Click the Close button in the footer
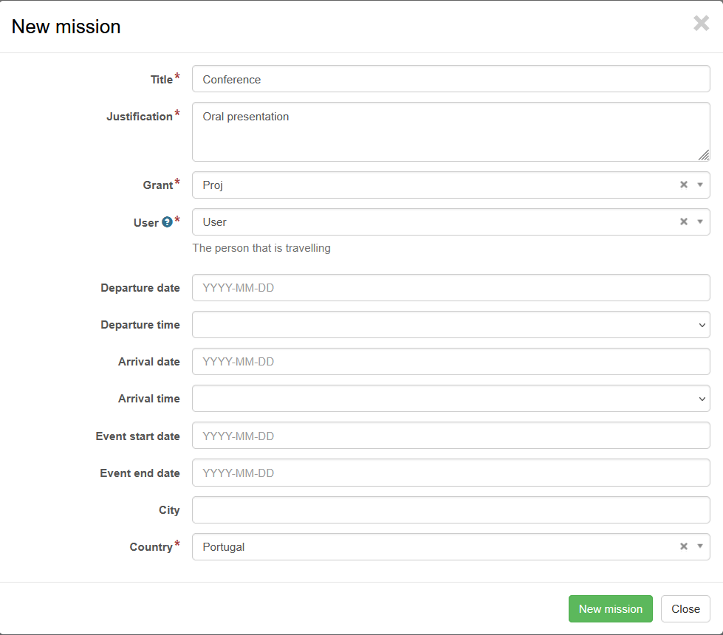This screenshot has height=635, width=723. click(x=685, y=609)
